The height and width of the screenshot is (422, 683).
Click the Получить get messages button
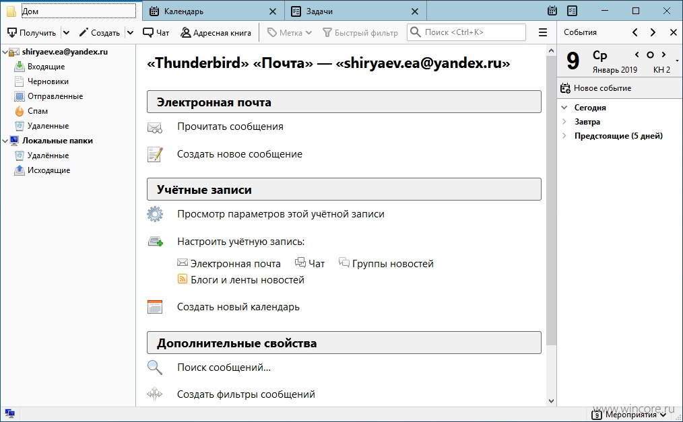pos(32,32)
